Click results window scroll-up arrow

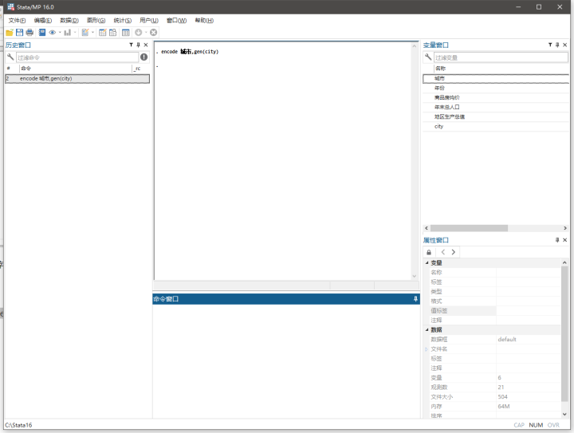point(415,46)
